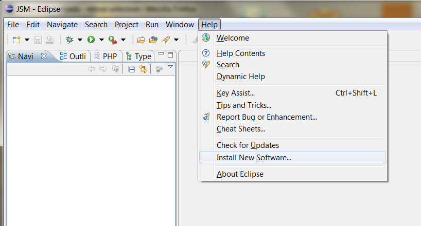Click the Navigator Up one level icon

[115, 69]
